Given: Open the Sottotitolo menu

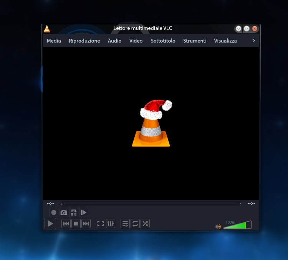Looking at the screenshot, I should coord(163,41).
